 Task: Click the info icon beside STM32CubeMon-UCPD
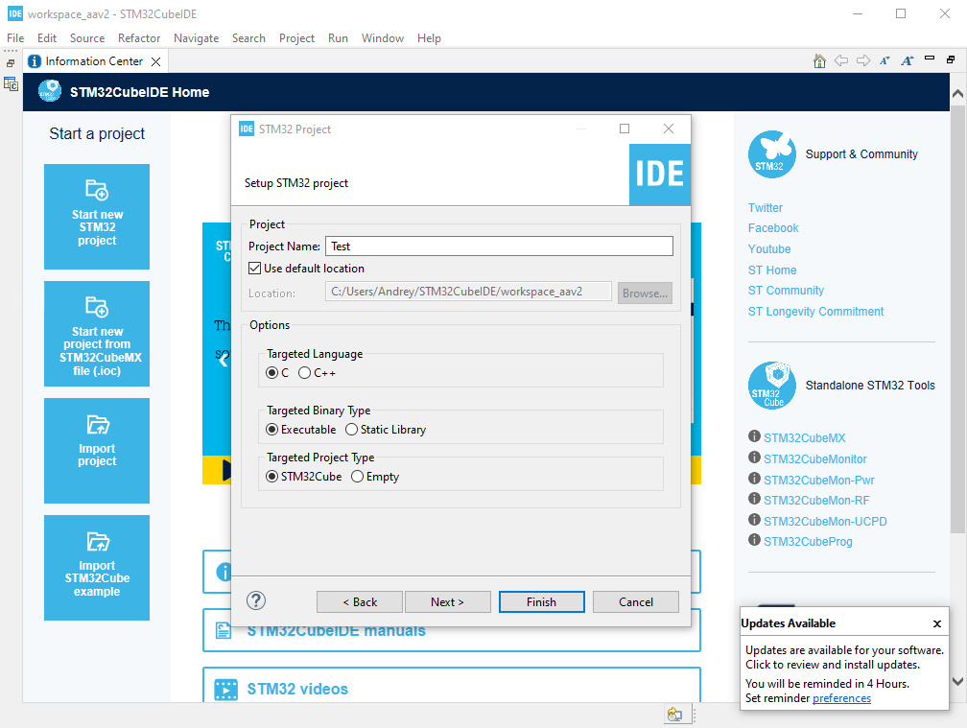pyautogui.click(x=754, y=520)
